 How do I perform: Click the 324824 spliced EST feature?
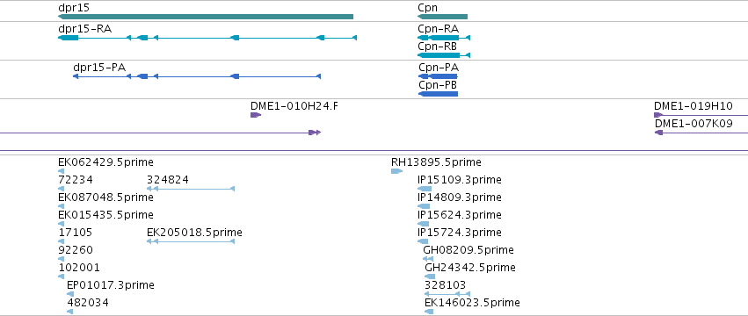point(191,189)
